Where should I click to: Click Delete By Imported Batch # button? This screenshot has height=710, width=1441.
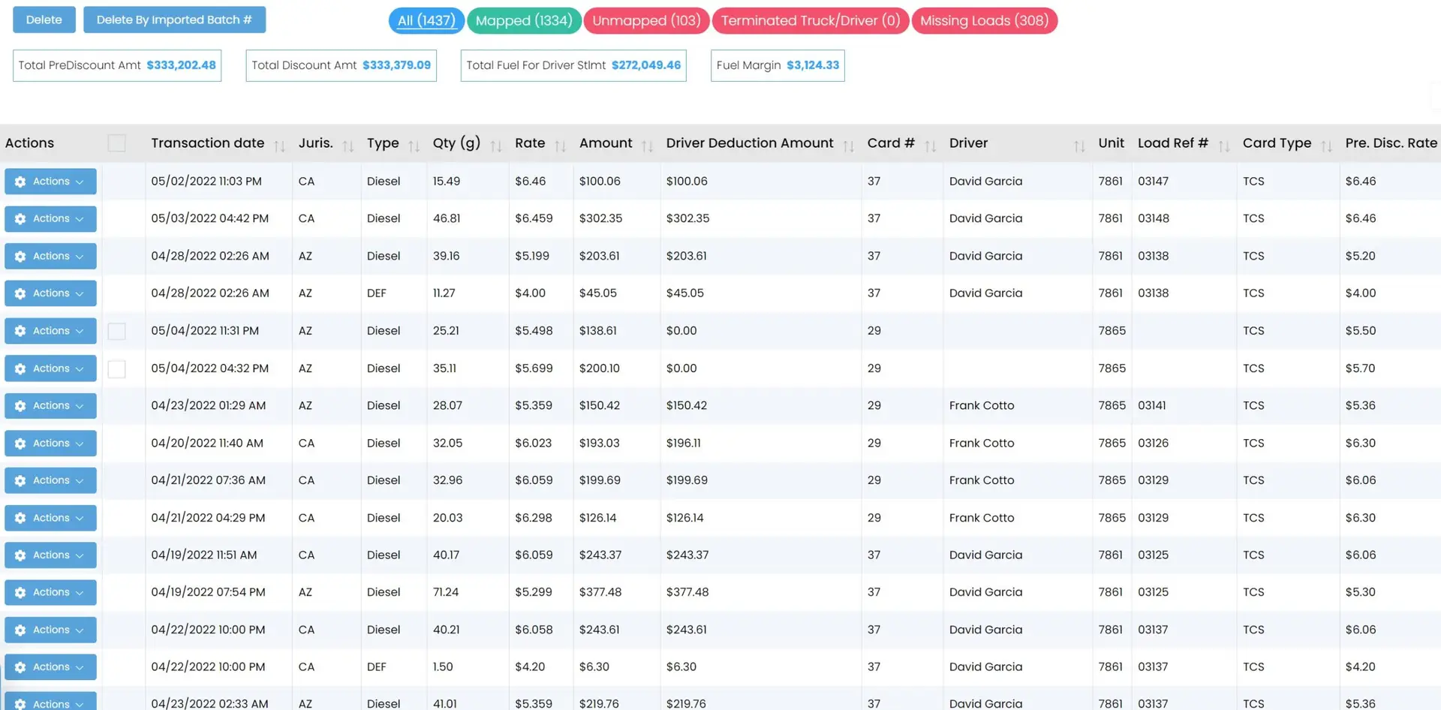[174, 20]
